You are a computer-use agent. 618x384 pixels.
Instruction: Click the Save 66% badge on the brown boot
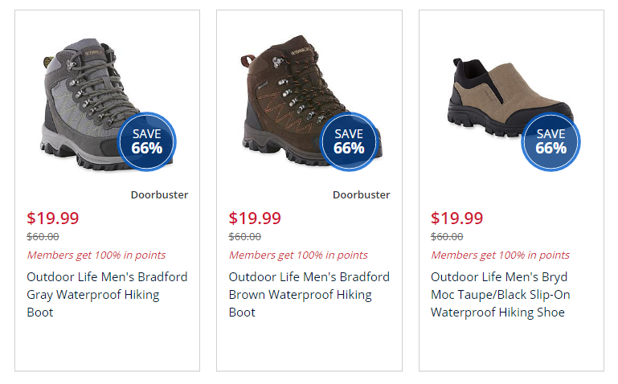(349, 141)
